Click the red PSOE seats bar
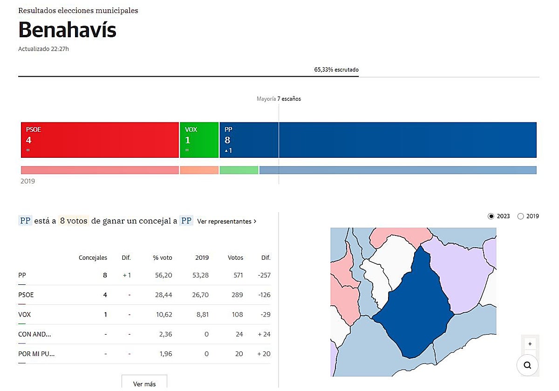Image resolution: width=559 pixels, height=391 pixels. point(100,140)
